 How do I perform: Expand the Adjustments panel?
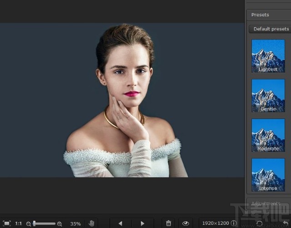pos(268,203)
